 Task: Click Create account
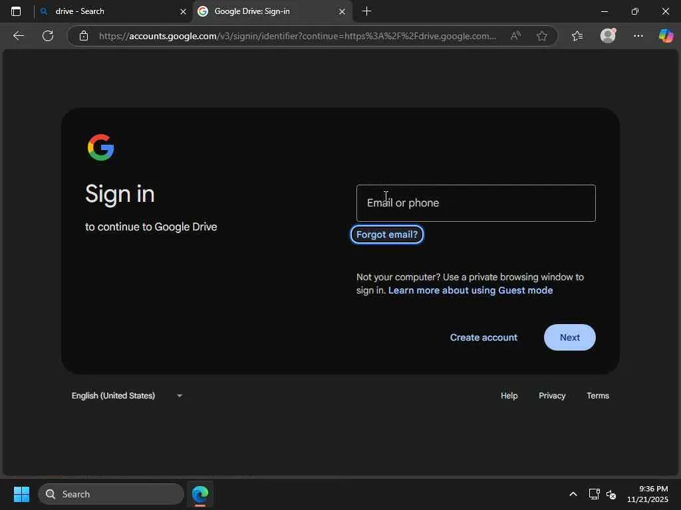pos(483,337)
